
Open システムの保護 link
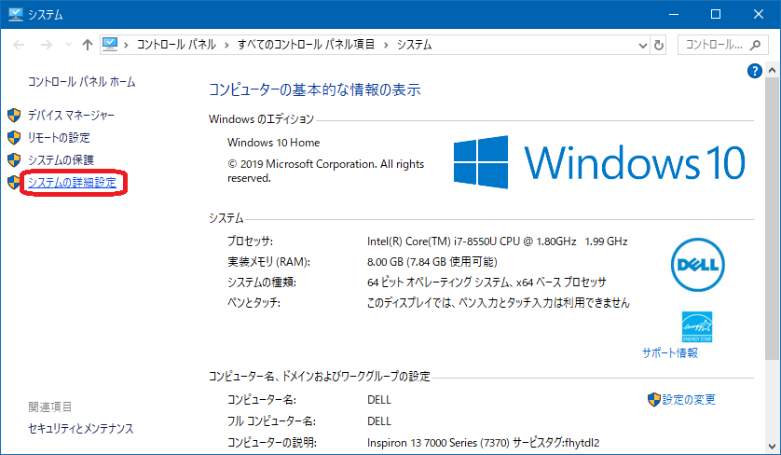coord(61,160)
